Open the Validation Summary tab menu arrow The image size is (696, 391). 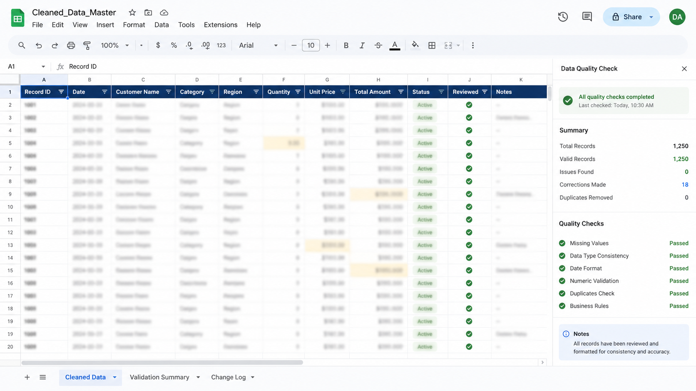[x=198, y=377]
